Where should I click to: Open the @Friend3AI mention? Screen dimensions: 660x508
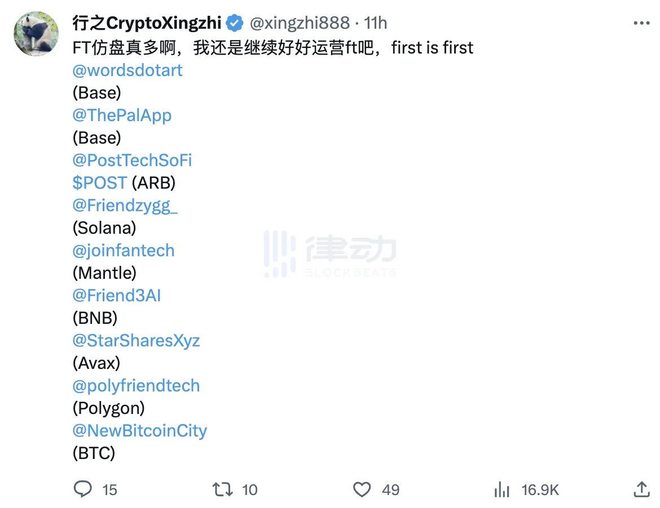[x=117, y=296]
